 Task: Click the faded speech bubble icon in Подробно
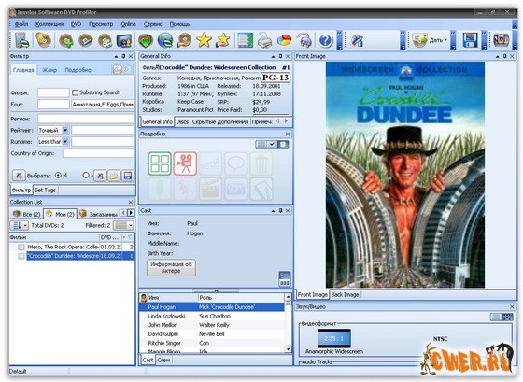point(235,163)
